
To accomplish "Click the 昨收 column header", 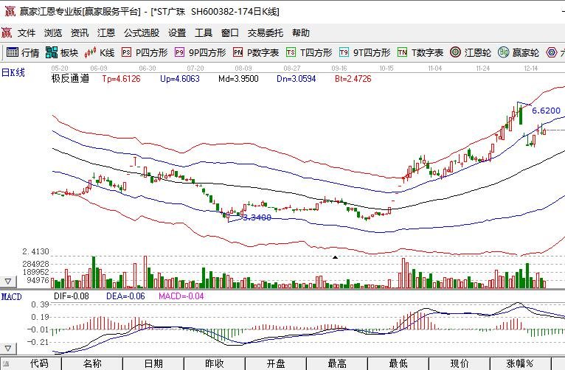I will [215, 363].
